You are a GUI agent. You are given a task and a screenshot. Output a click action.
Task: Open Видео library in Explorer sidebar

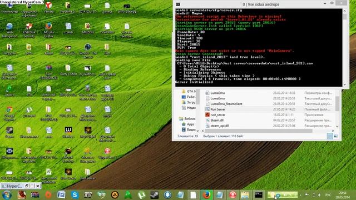pyautogui.click(x=189, y=129)
